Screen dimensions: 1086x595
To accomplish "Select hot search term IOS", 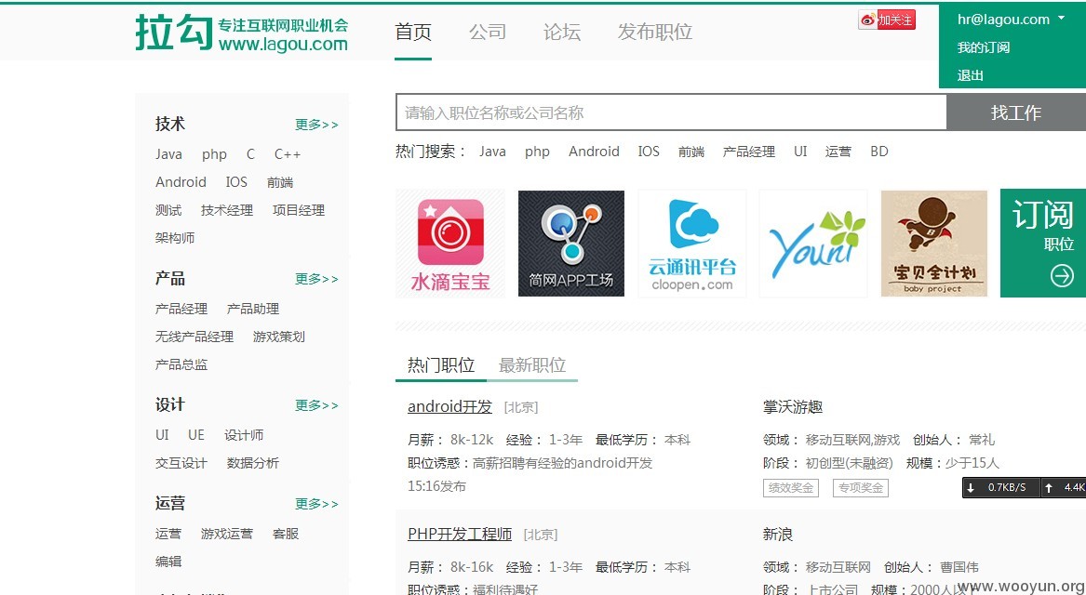I will point(649,152).
